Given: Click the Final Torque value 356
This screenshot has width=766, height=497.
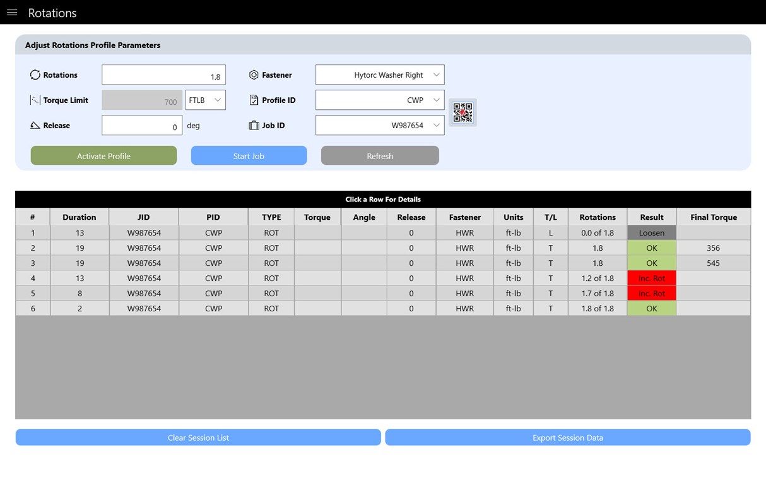Looking at the screenshot, I should [714, 248].
